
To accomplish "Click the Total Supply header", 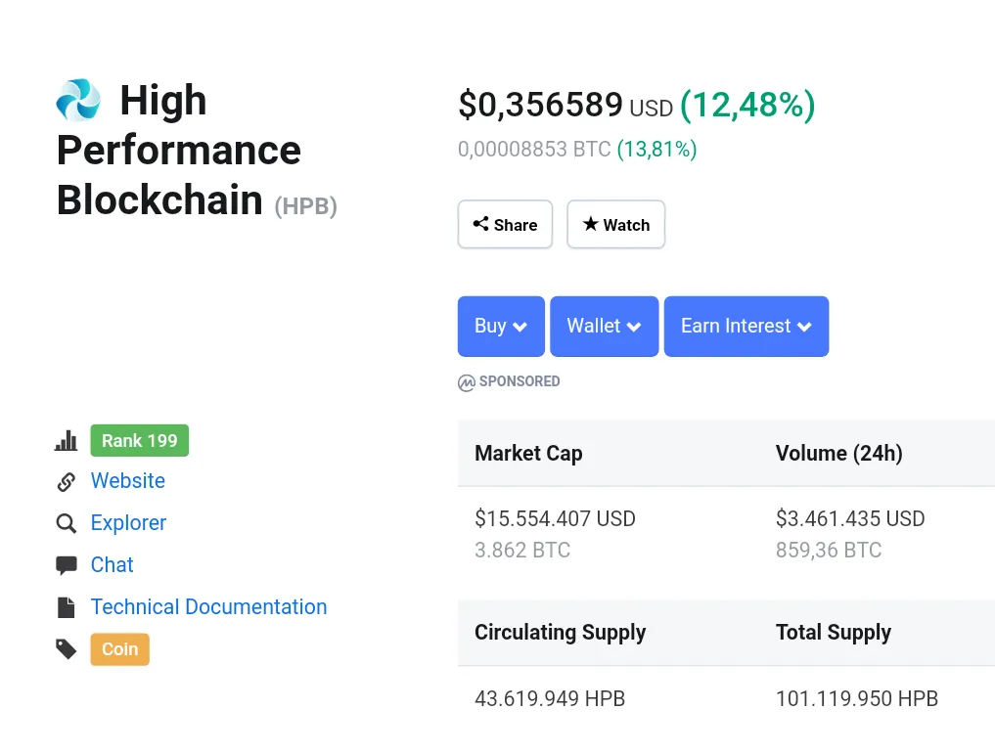I will 834,632.
